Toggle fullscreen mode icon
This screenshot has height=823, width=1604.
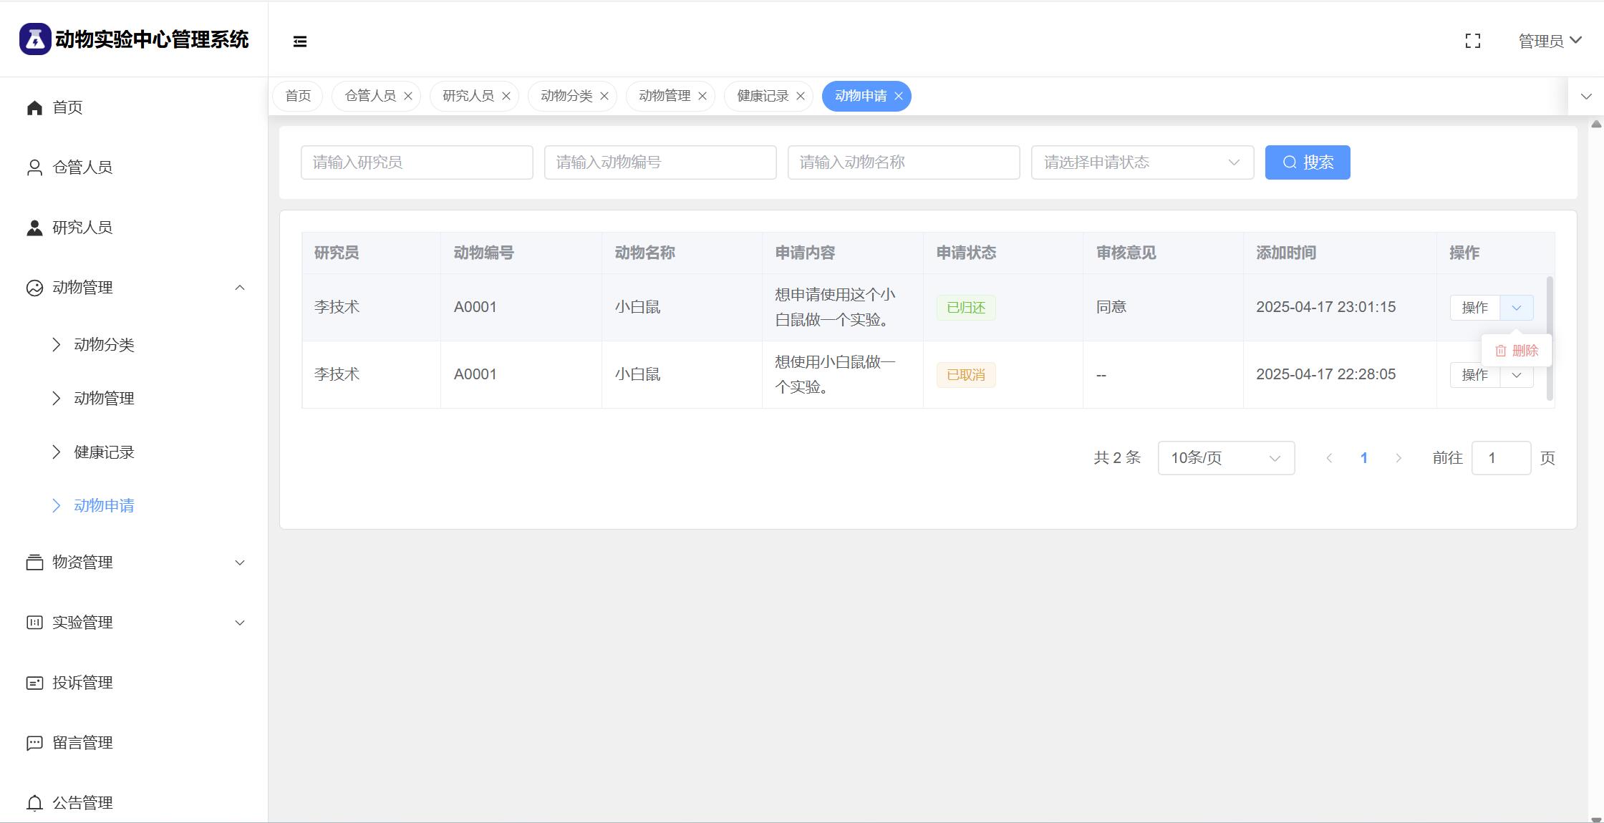[x=1472, y=42]
